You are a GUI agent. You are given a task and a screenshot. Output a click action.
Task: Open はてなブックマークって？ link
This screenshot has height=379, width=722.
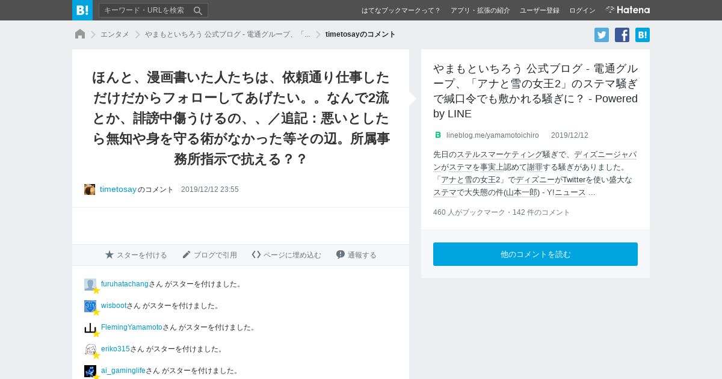(401, 10)
